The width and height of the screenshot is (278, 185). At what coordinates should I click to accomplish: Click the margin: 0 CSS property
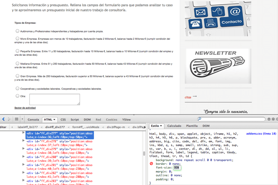(164, 172)
